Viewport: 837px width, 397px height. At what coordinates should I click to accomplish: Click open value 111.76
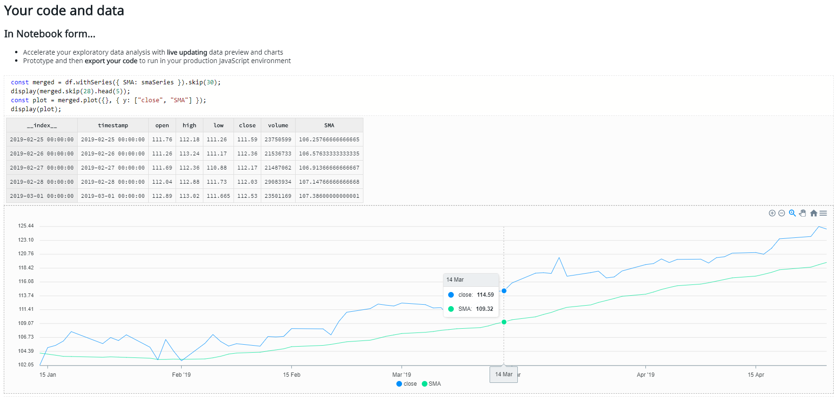tap(162, 139)
